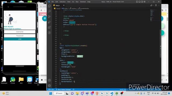The height and width of the screenshot is (96, 172).
Task: Open the Windows Start menu
Action: pyautogui.click(x=51, y=93)
